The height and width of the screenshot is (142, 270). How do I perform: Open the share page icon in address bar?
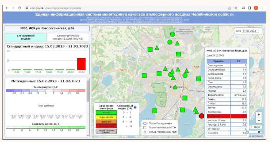click(230, 8)
